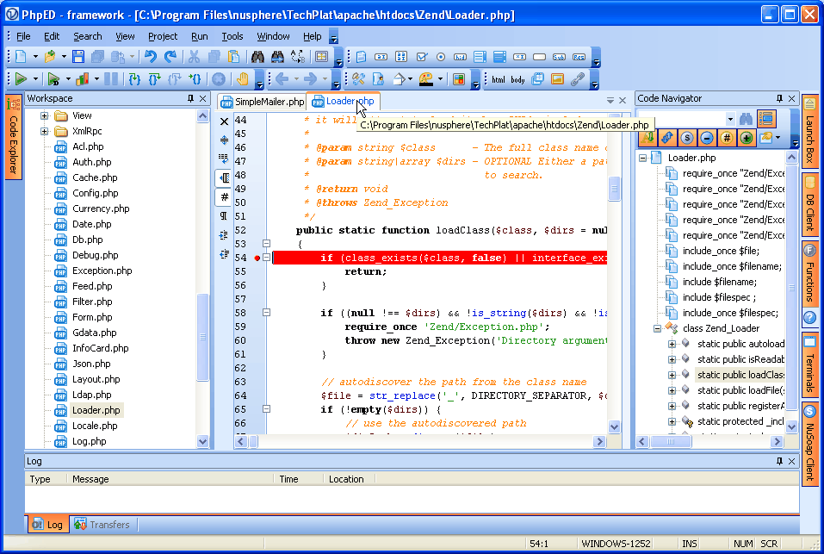The width and height of the screenshot is (824, 554).
Task: Insert body tag from toolbar
Action: point(517,79)
